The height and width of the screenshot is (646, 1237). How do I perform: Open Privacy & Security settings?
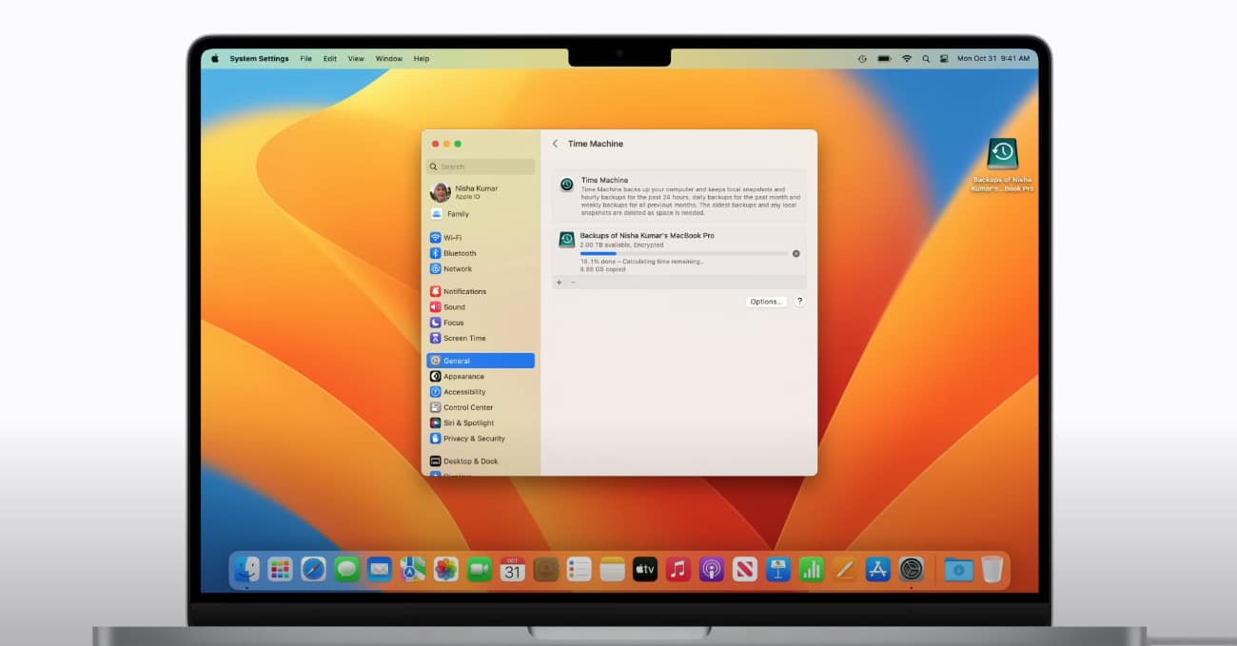point(473,439)
